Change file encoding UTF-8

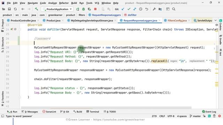pyautogui.click(x=171, y=116)
